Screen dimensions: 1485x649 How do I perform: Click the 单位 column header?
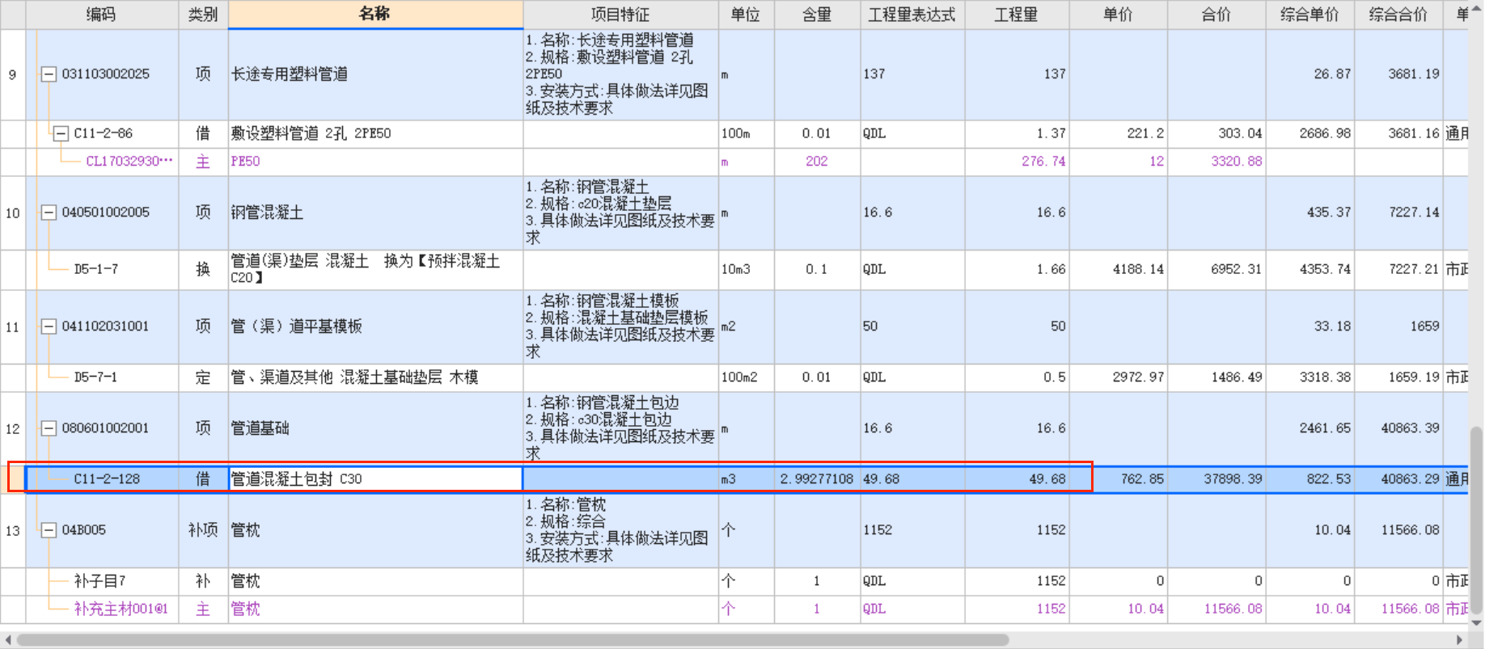pyautogui.click(x=746, y=15)
